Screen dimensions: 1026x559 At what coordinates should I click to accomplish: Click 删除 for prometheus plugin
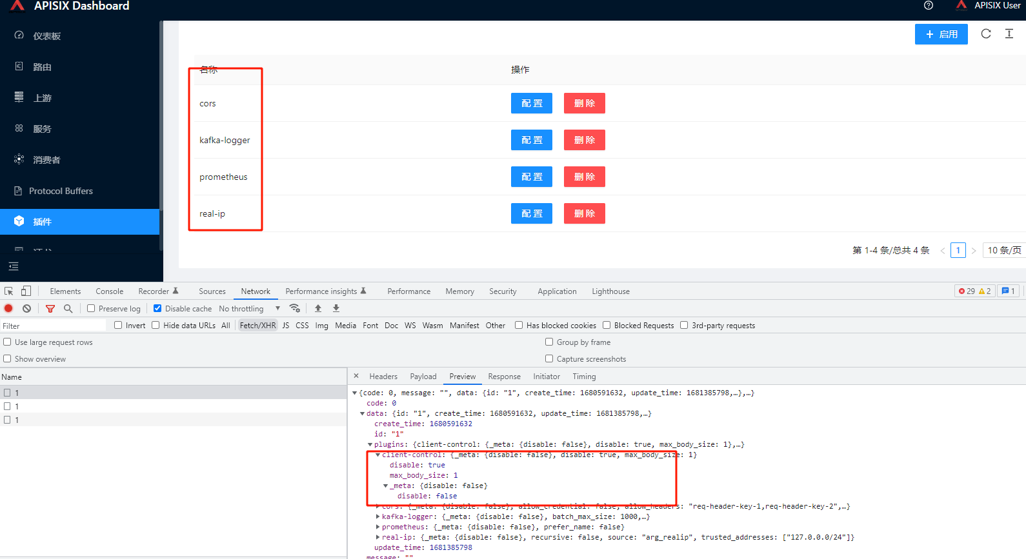pos(585,177)
